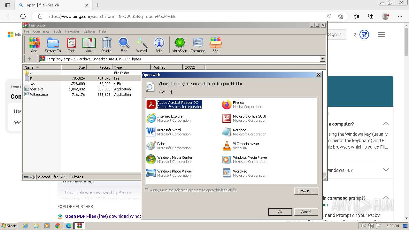Select Microsoft Office 2010 program
This screenshot has width=409, height=230.
[244, 118]
